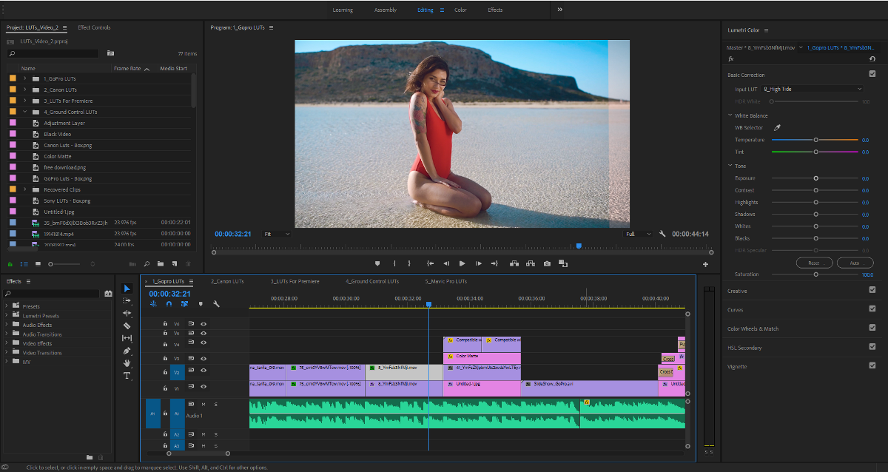Pick the Pen tool in toolbar

click(x=127, y=351)
